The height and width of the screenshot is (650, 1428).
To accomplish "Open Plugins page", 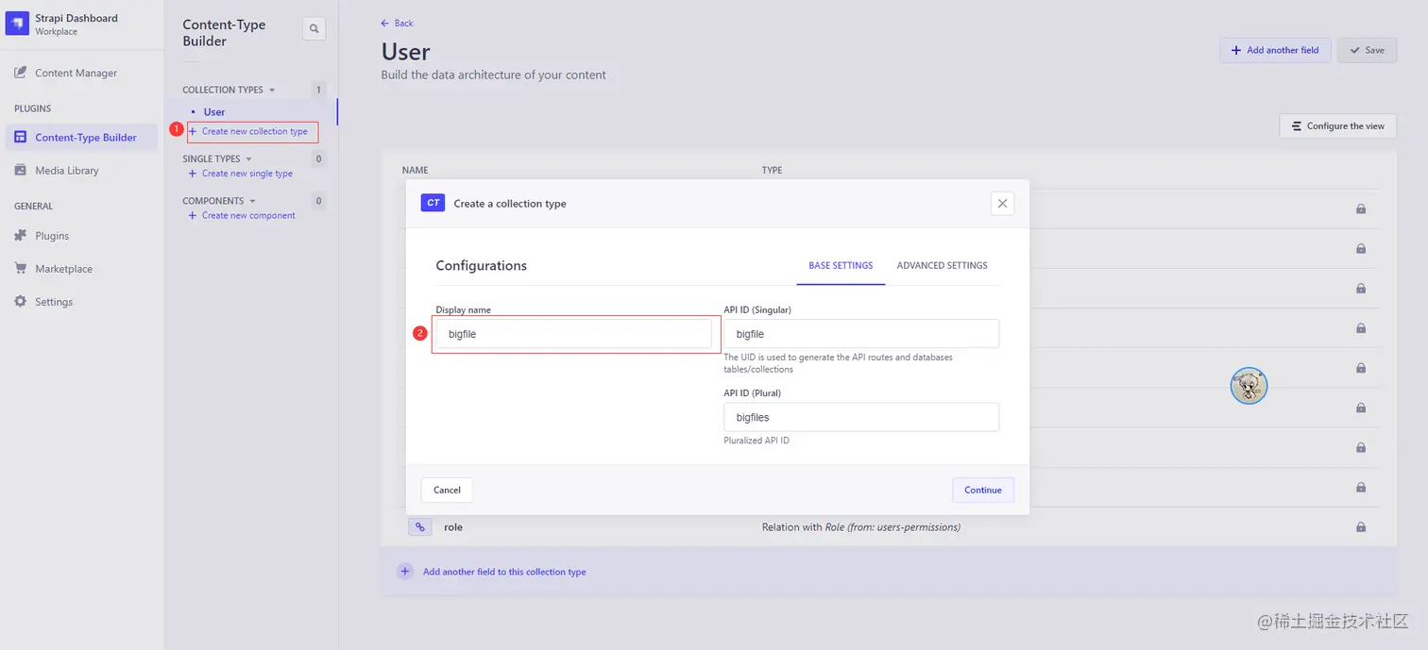I will (52, 236).
